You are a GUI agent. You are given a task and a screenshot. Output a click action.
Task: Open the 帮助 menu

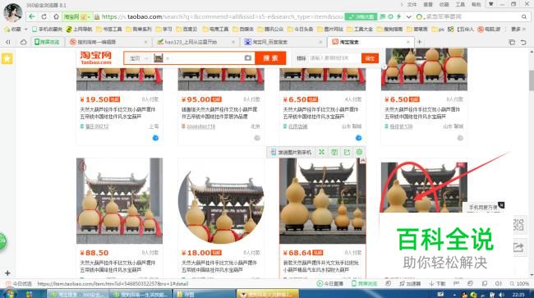tap(476, 4)
